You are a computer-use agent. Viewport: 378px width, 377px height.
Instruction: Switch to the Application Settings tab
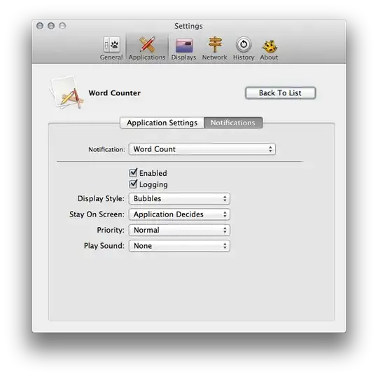pos(162,123)
